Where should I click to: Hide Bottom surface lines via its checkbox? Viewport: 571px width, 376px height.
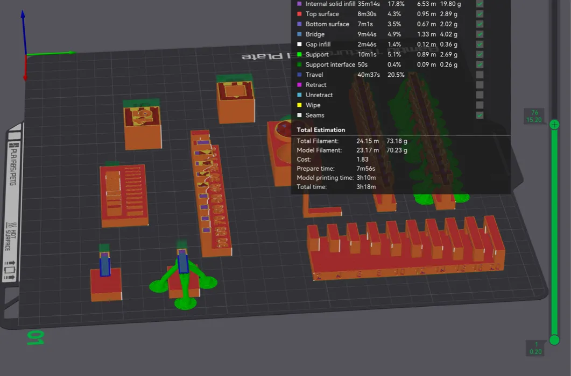pyautogui.click(x=480, y=24)
